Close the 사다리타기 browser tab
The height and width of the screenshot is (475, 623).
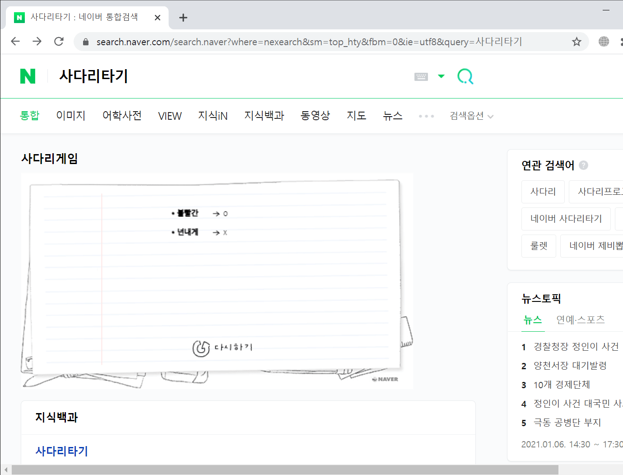click(158, 18)
